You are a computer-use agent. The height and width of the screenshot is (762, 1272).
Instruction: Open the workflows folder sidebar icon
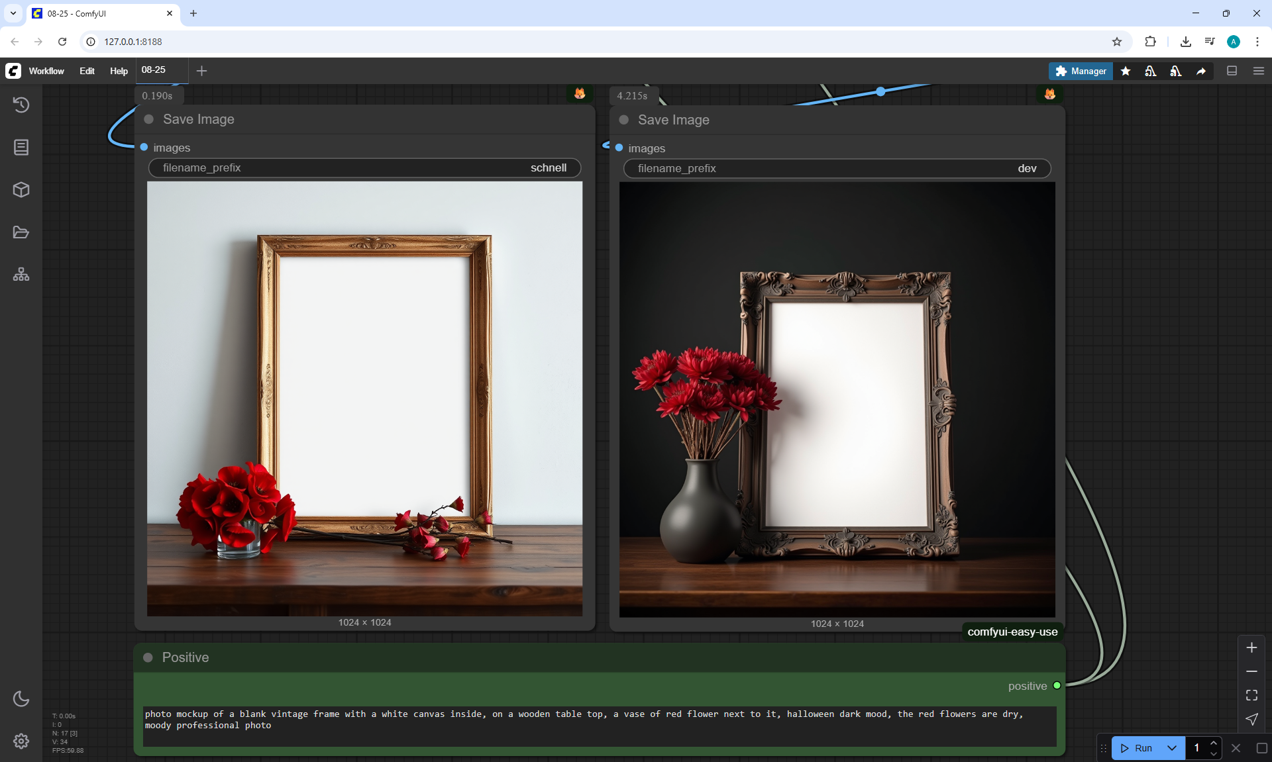(x=21, y=232)
